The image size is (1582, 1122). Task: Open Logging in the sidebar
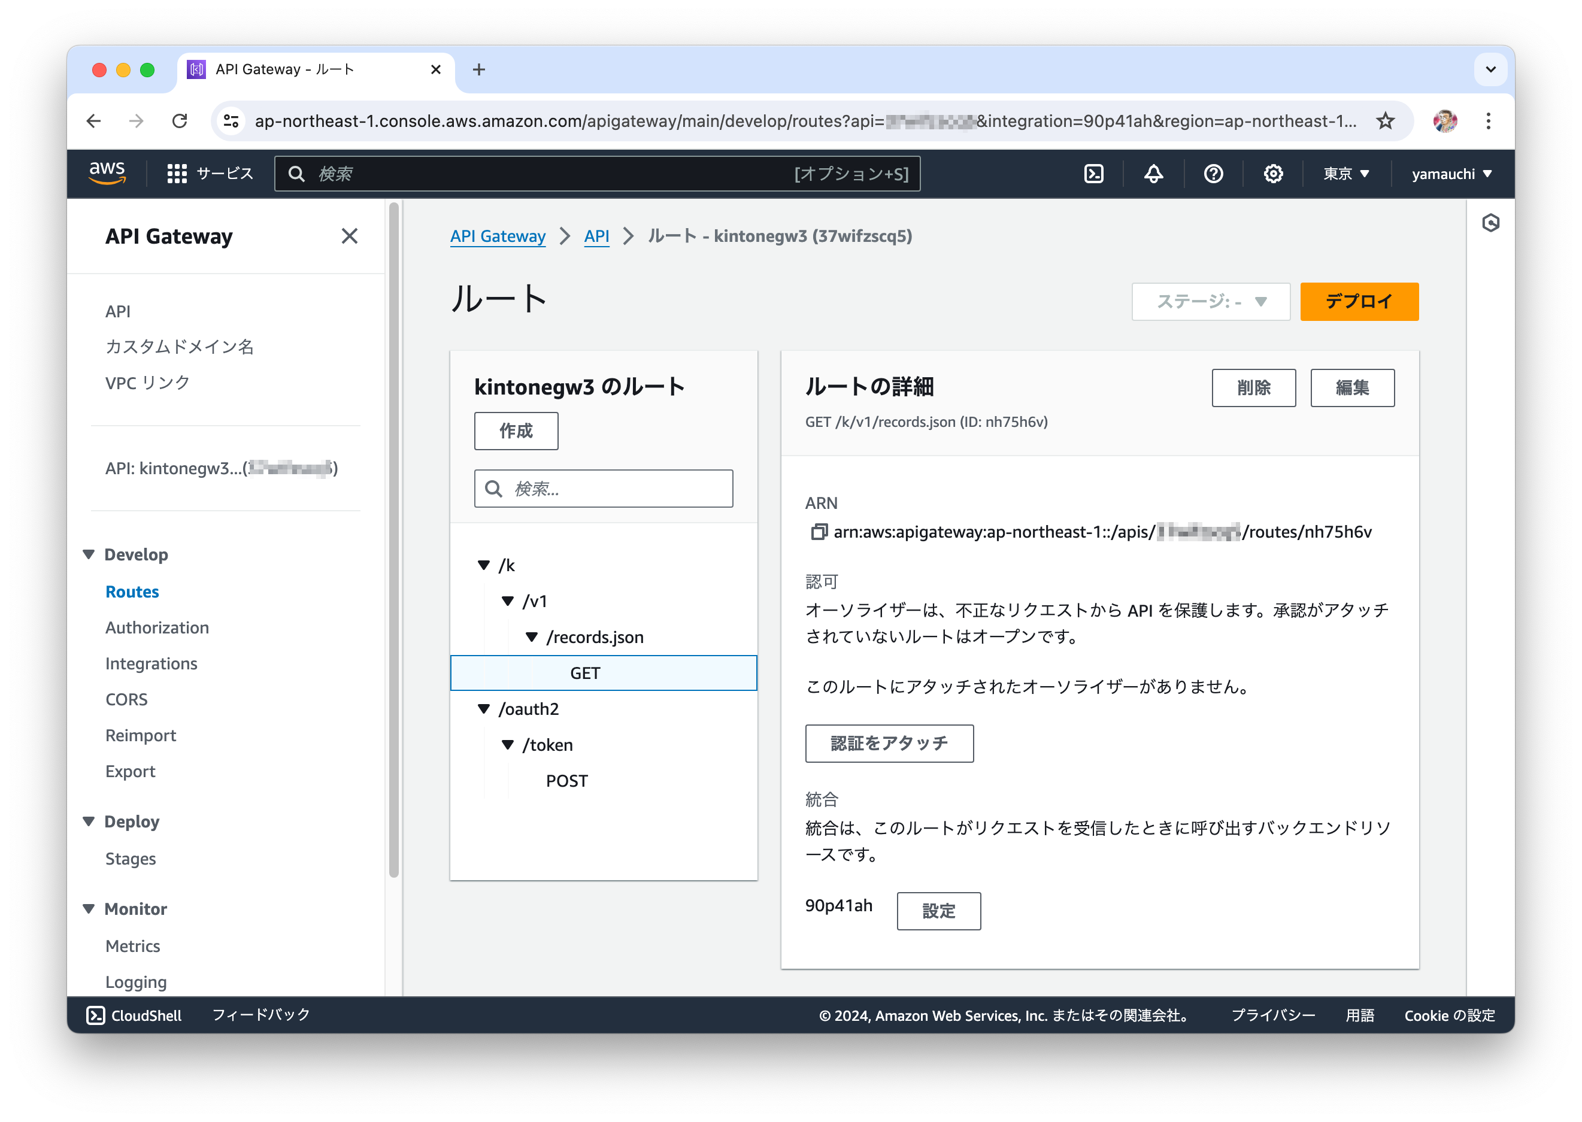coord(136,982)
